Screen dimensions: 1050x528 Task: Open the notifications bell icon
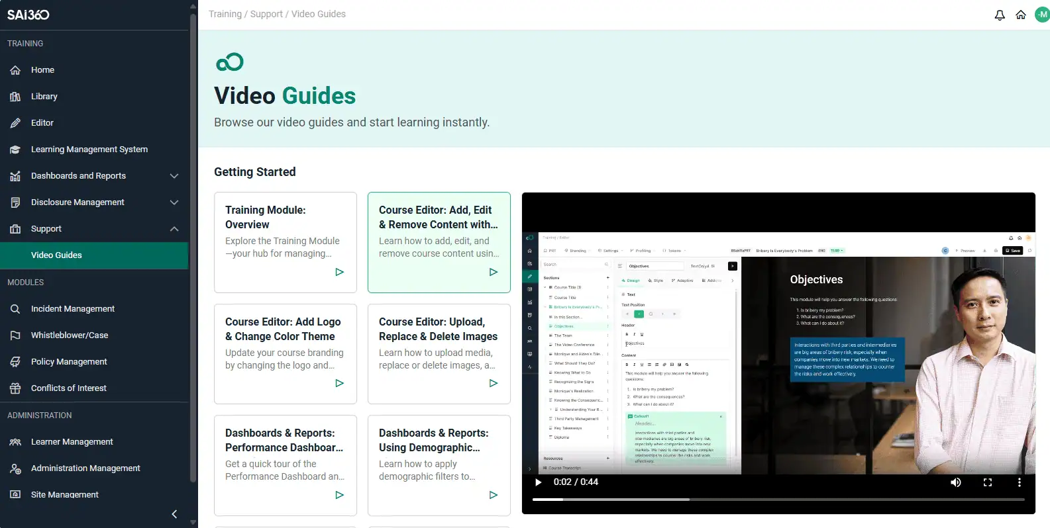pos(1000,15)
